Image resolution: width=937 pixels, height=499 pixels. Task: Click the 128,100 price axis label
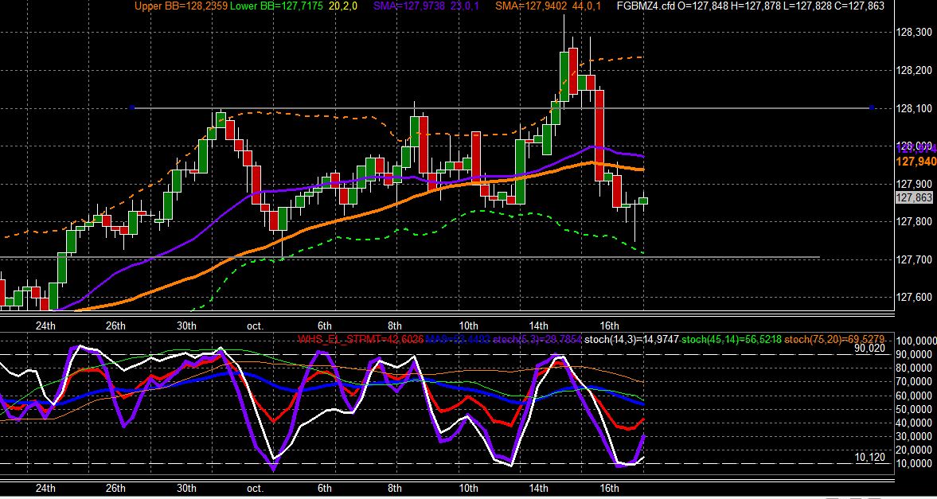coord(914,108)
